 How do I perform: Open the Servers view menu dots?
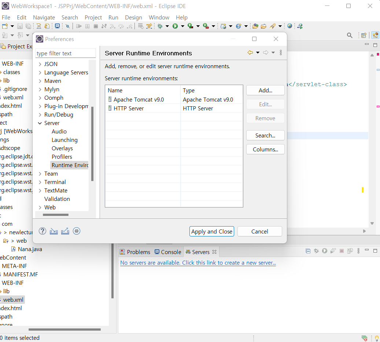(358, 251)
